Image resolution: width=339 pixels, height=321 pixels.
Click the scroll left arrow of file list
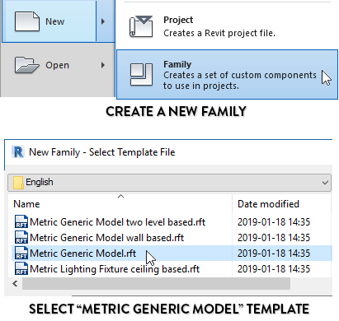pyautogui.click(x=15, y=283)
